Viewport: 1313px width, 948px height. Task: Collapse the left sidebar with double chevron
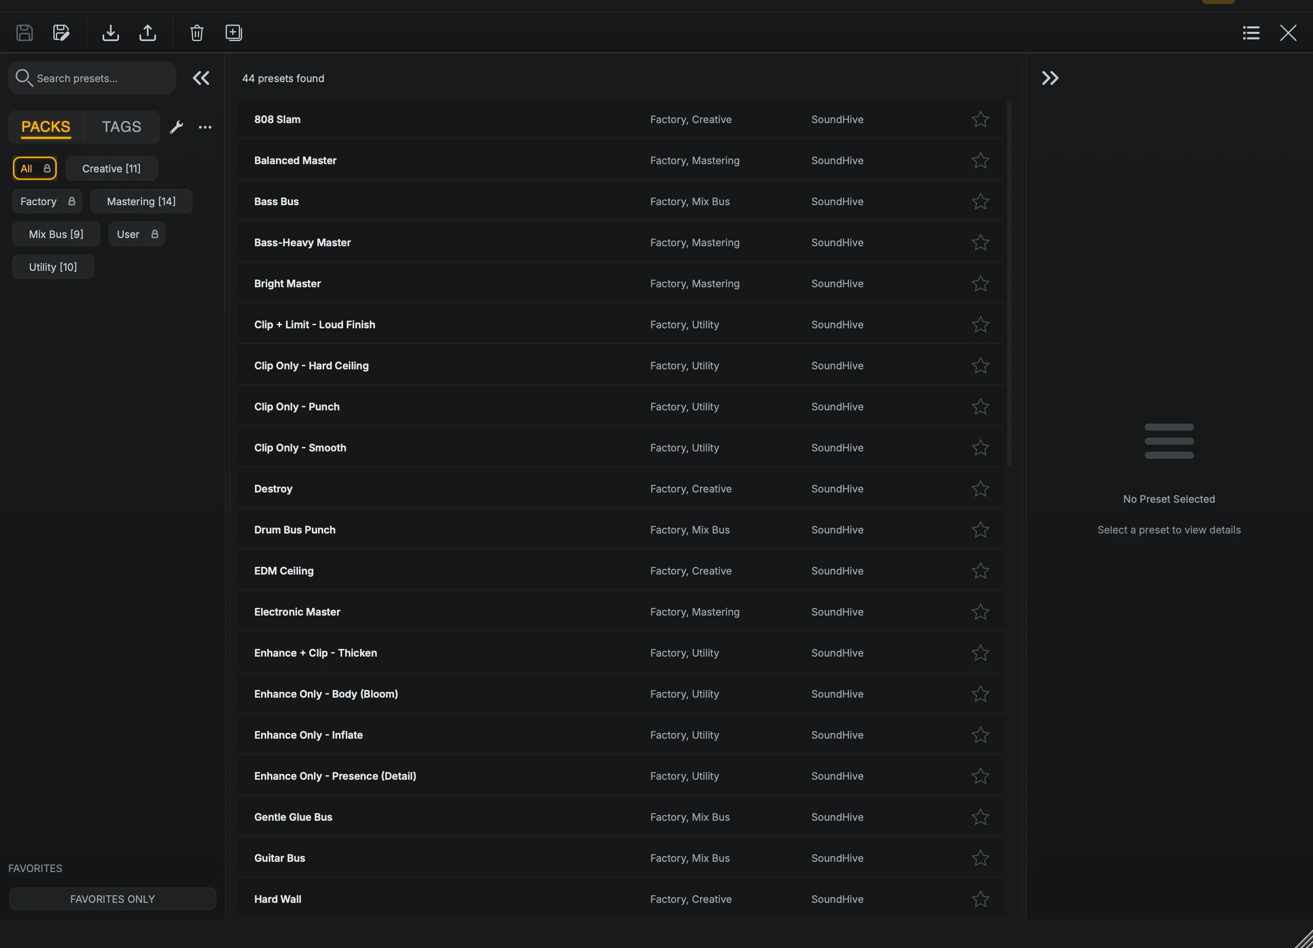(x=201, y=77)
